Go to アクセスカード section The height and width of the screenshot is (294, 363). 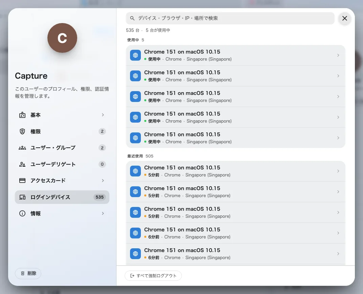[62, 181]
